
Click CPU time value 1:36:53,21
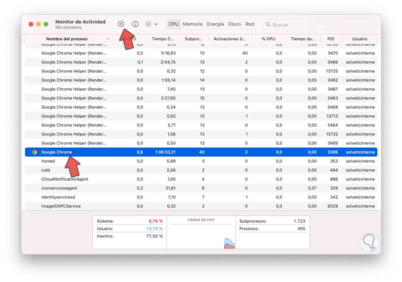coord(165,152)
